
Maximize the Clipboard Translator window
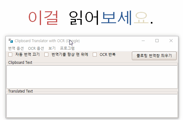click(157, 41)
